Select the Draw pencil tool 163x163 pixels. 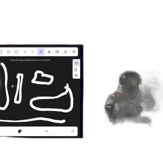41,52
